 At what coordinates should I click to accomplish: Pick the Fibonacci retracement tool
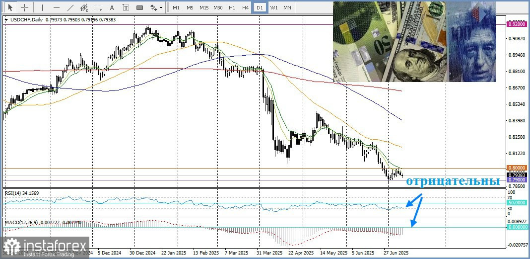coord(98,7)
